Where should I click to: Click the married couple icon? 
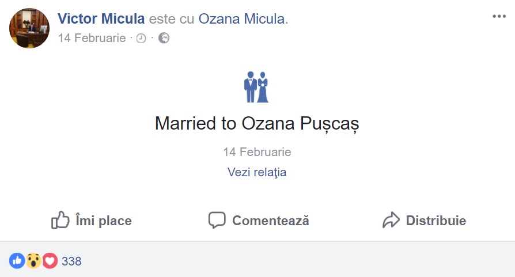(x=256, y=87)
